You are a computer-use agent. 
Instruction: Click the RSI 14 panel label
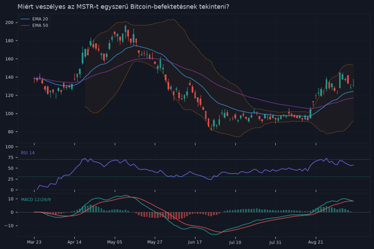pyautogui.click(x=28, y=153)
